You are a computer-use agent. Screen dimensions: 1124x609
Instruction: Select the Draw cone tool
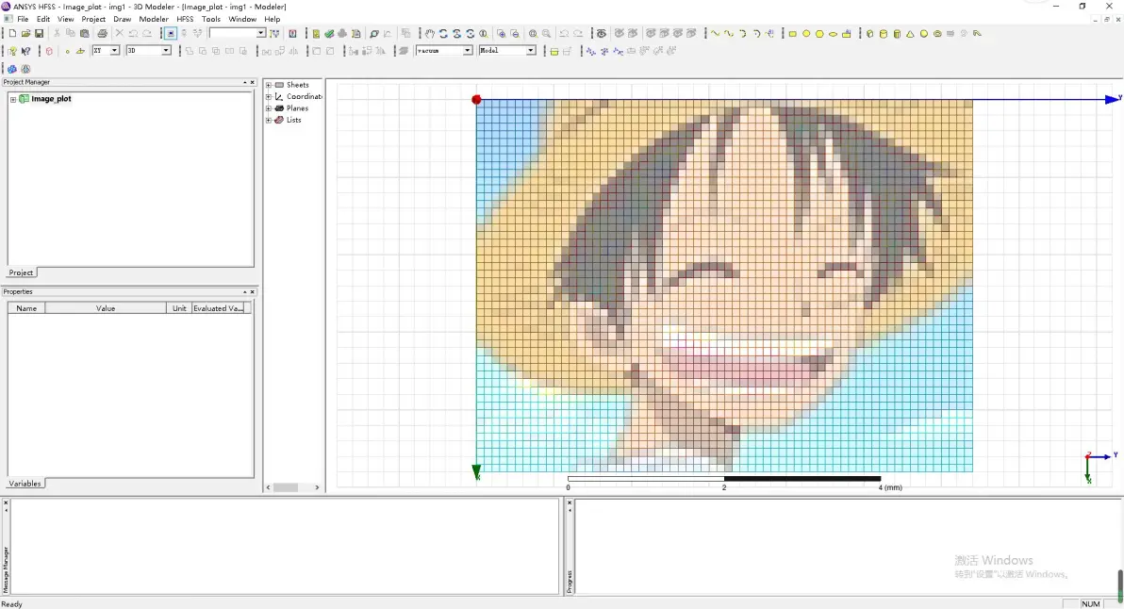point(910,34)
